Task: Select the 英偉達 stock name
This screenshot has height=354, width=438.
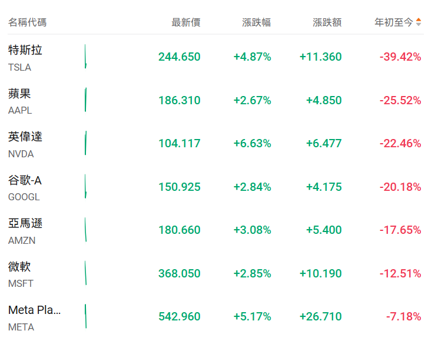Action: pyautogui.click(x=25, y=137)
